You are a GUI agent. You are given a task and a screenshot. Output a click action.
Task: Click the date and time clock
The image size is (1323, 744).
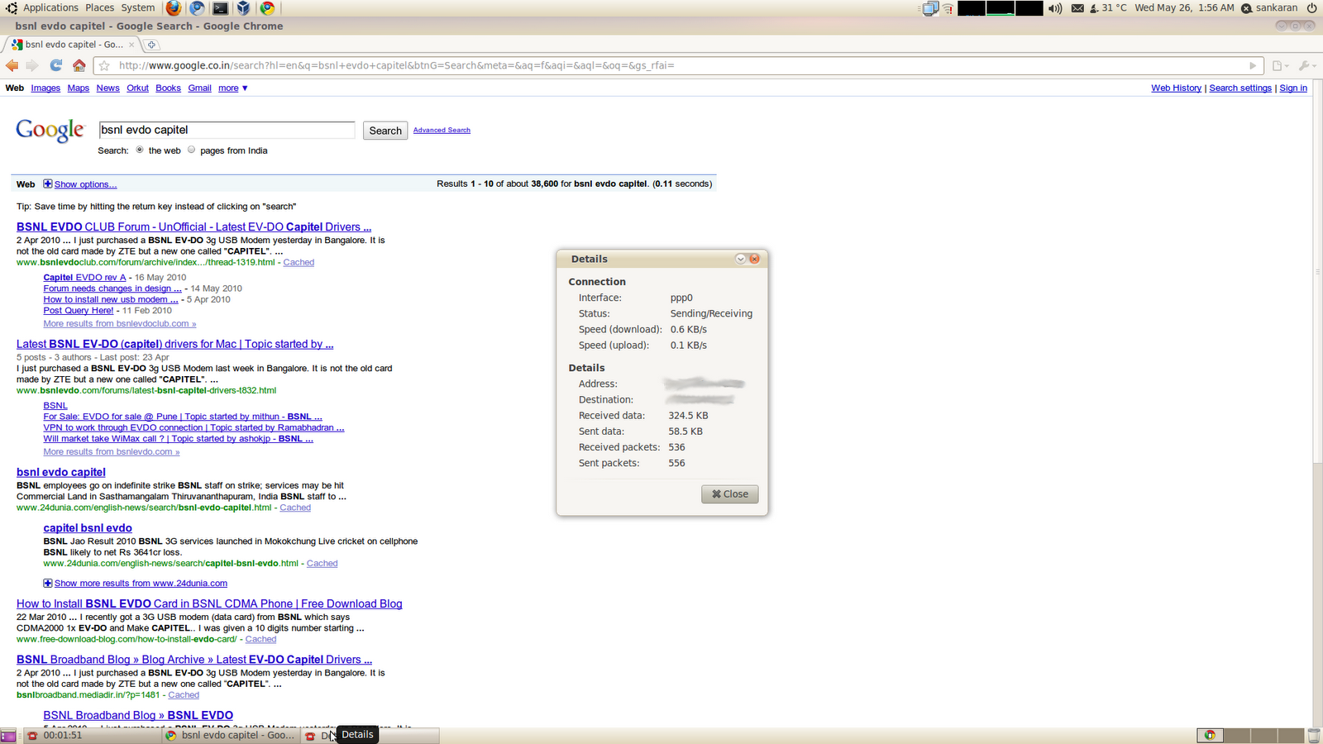(1184, 8)
